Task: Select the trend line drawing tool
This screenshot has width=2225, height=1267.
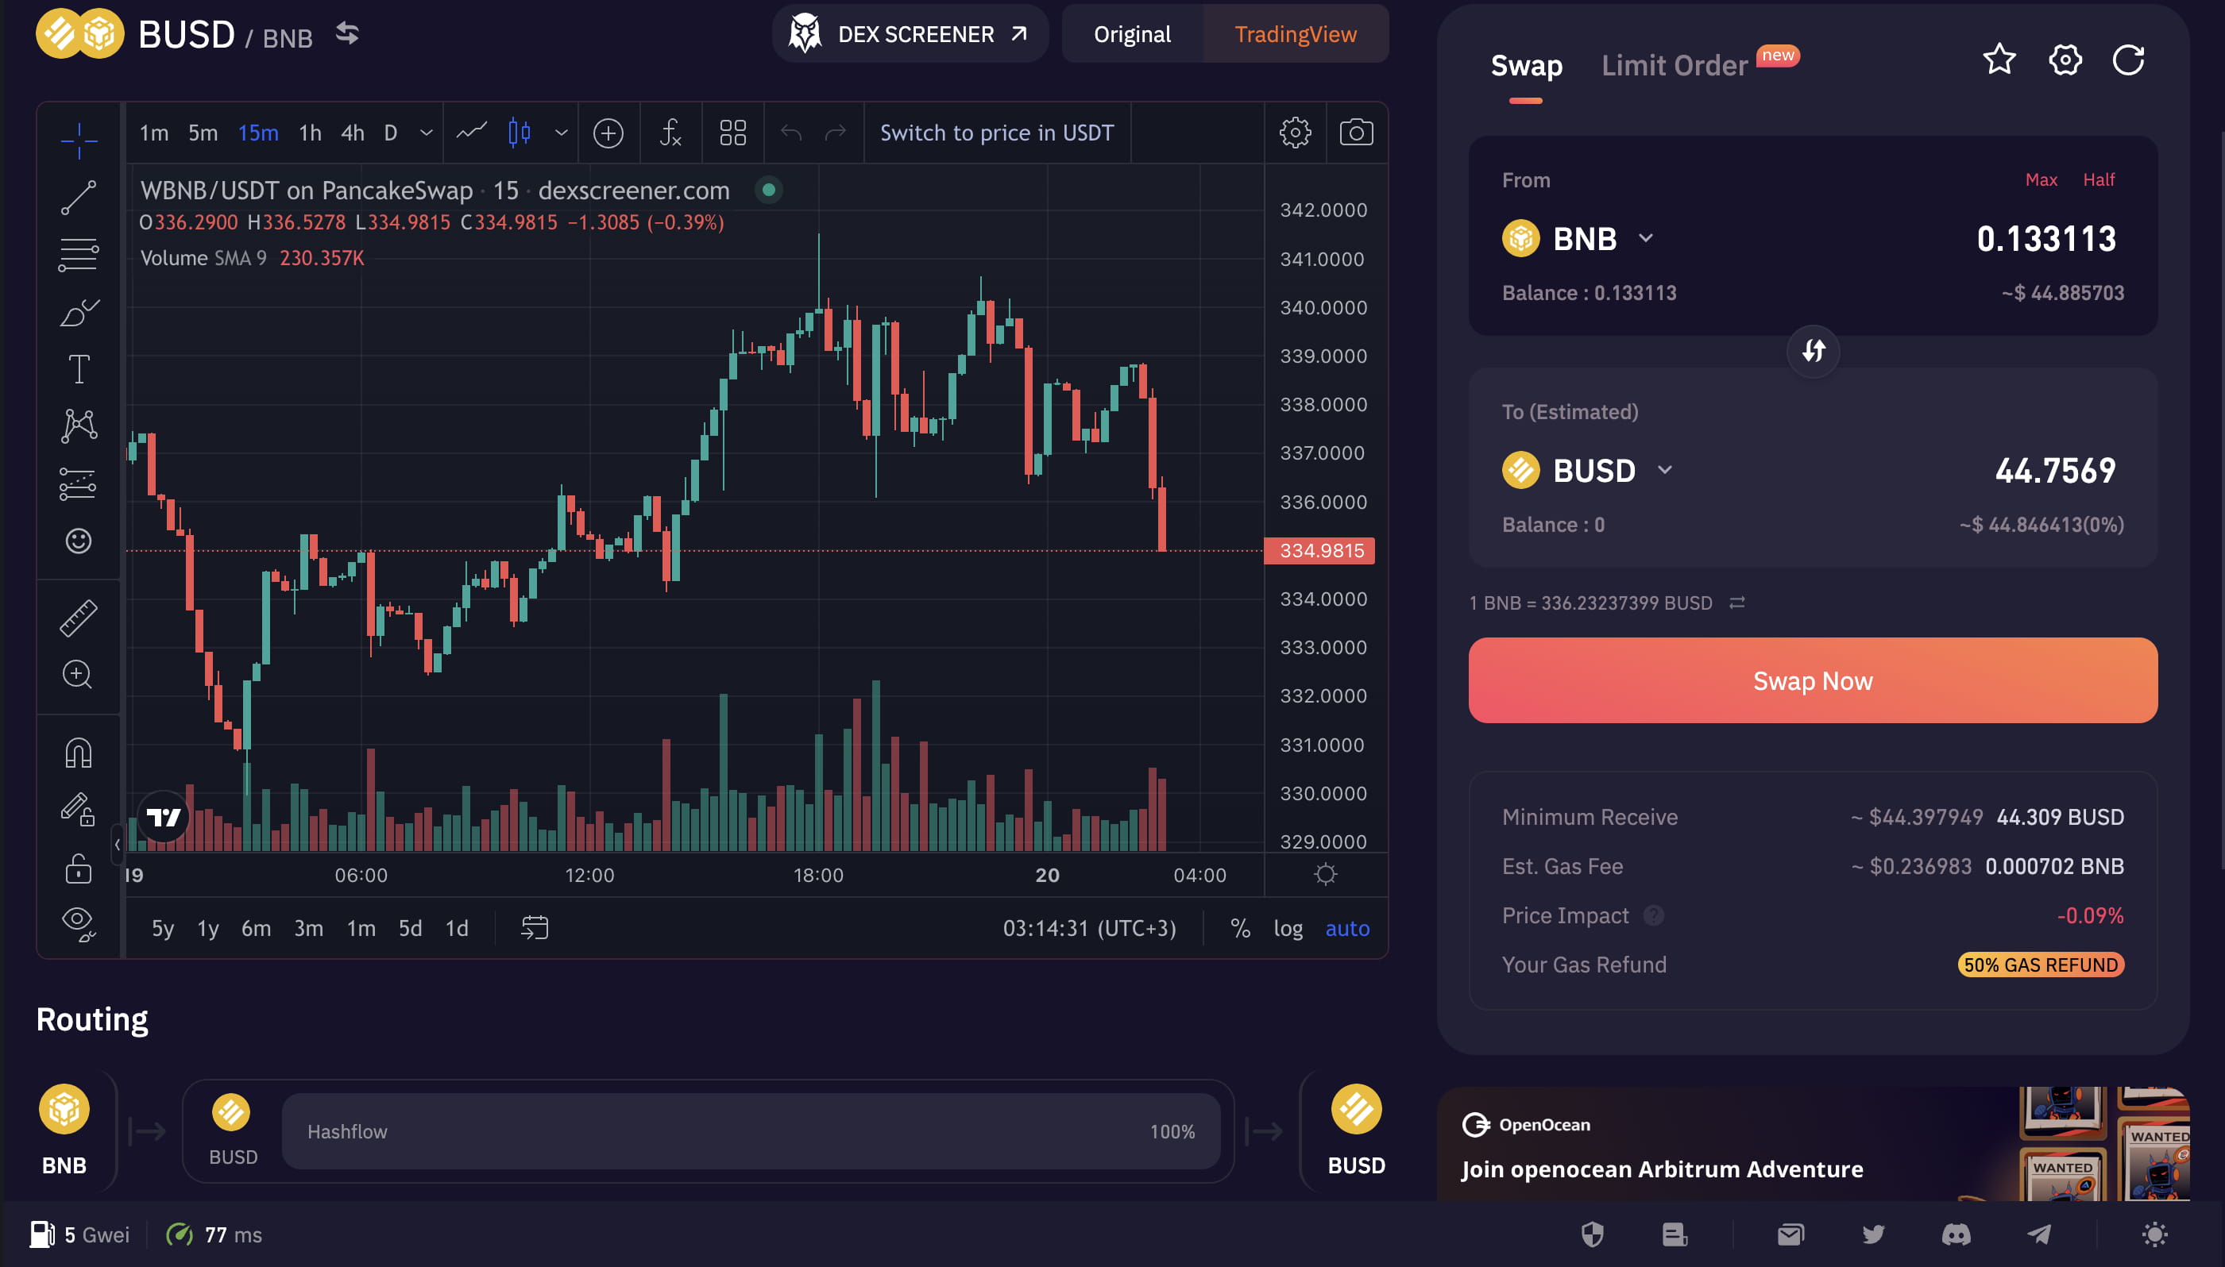Action: pyautogui.click(x=79, y=198)
